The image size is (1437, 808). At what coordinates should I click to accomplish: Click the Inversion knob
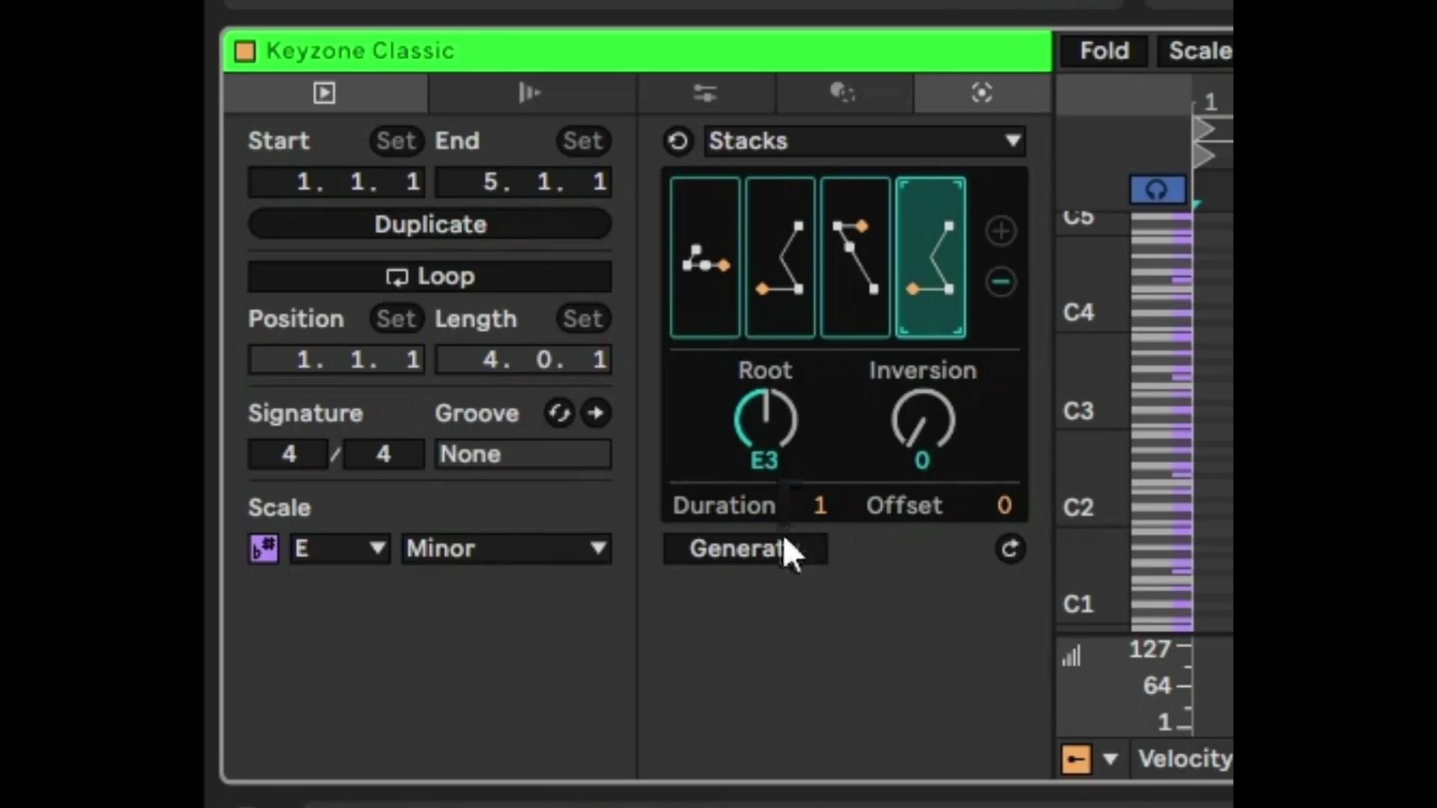click(x=923, y=420)
